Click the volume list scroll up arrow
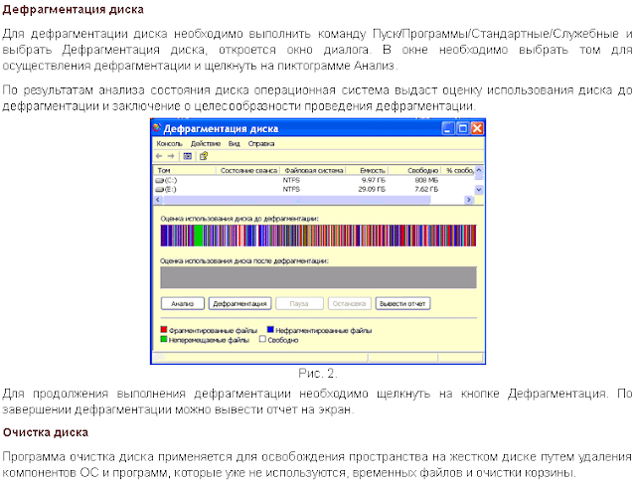 [x=479, y=170]
